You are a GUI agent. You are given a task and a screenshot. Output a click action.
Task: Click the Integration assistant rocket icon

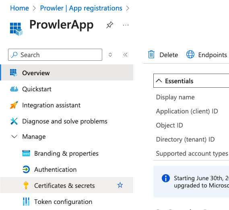pyautogui.click(x=14, y=105)
